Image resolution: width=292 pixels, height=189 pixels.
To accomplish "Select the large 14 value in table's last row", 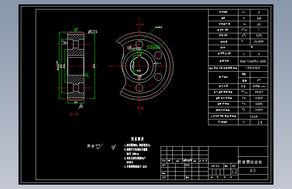I will pos(260,122).
